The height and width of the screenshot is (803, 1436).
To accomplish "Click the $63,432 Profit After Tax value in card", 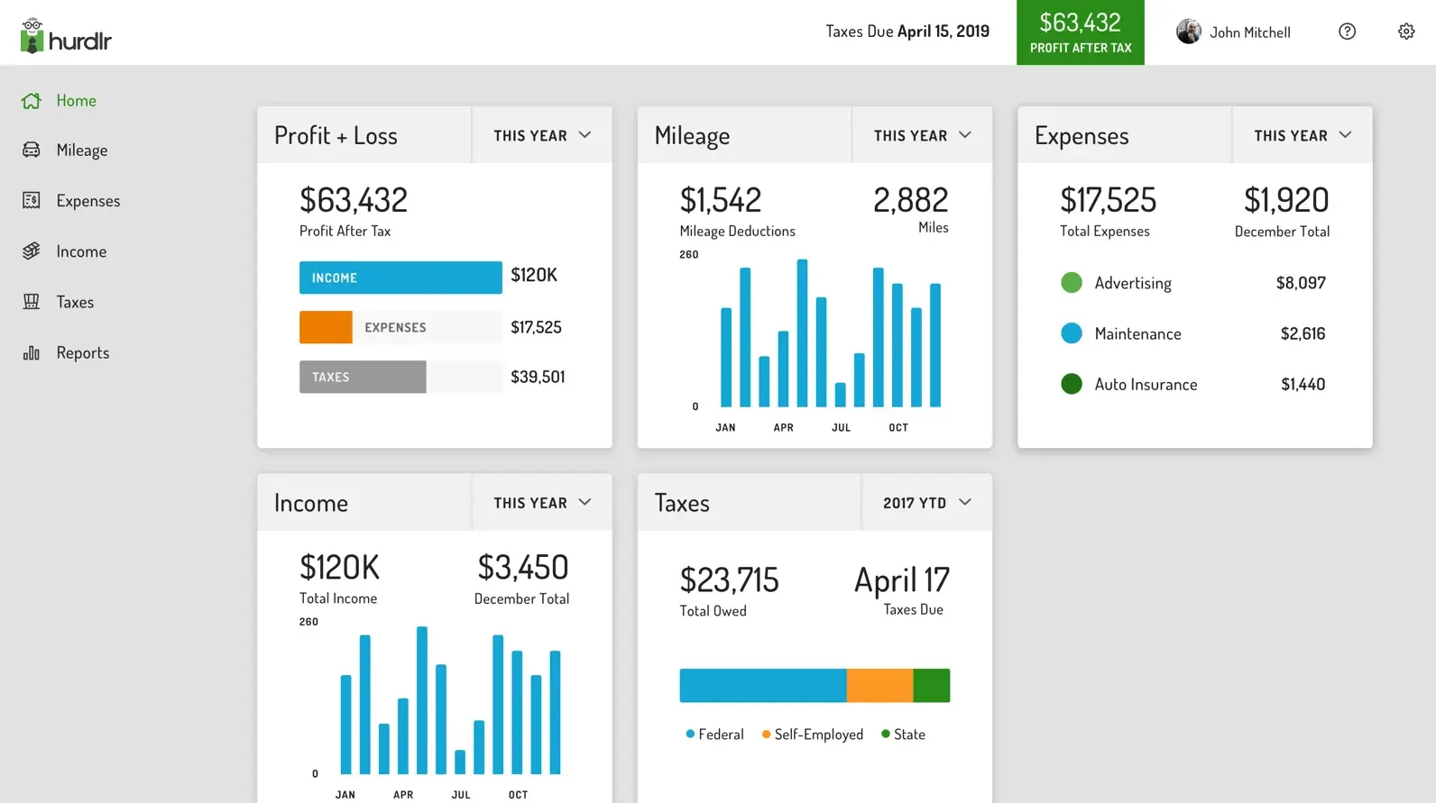I will 354,200.
